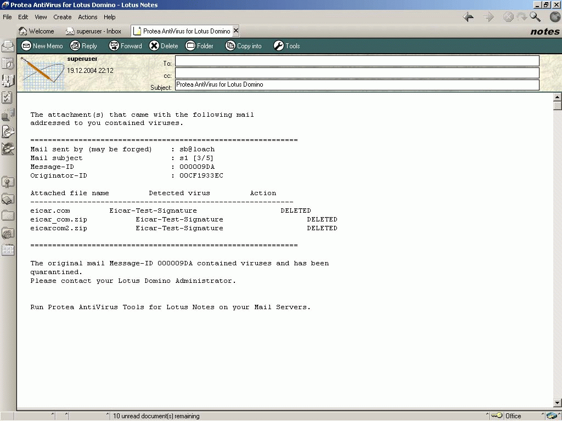
Task: Select the Protea AntiVirus for Lotus Domino tab
Action: pos(181,31)
